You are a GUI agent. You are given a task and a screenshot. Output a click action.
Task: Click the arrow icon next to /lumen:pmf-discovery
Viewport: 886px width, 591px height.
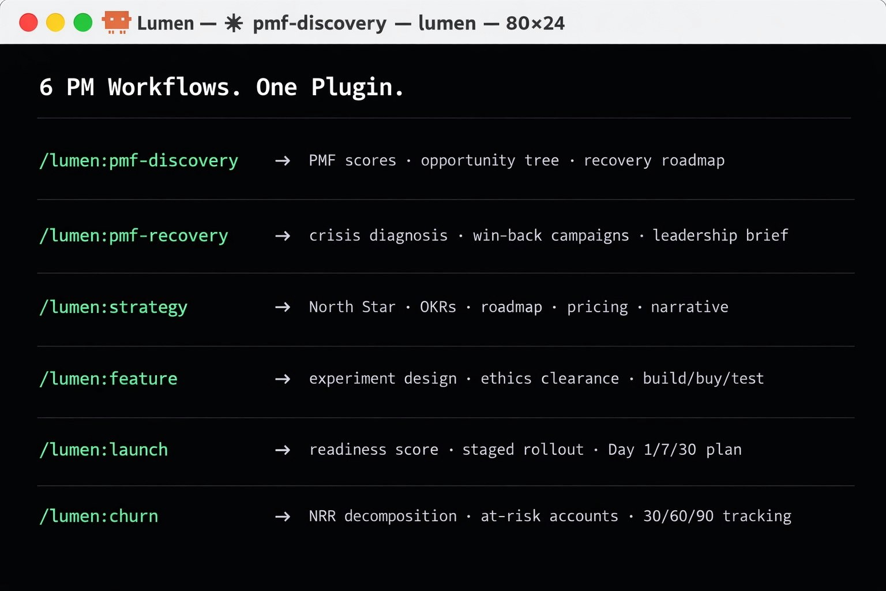(x=282, y=162)
